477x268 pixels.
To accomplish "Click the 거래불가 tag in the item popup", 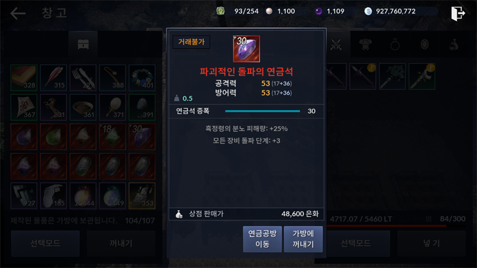I will (x=191, y=42).
